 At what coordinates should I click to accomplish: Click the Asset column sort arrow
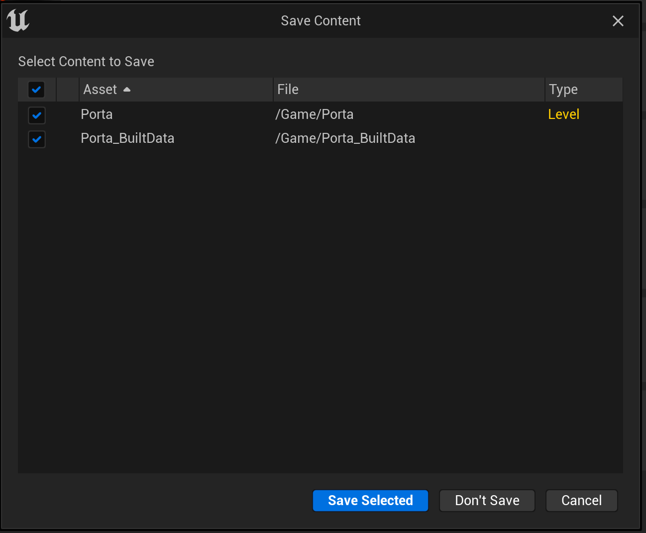127,90
